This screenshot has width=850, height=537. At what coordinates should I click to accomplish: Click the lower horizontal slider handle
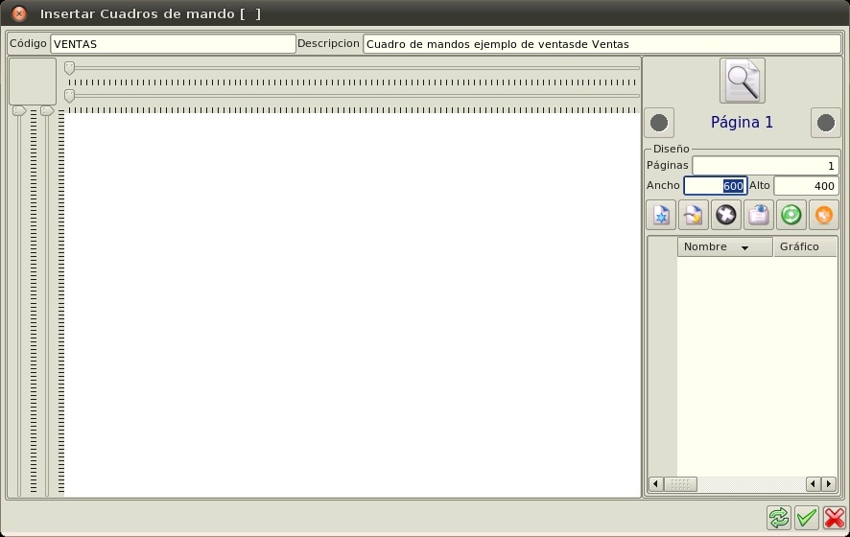click(x=69, y=96)
